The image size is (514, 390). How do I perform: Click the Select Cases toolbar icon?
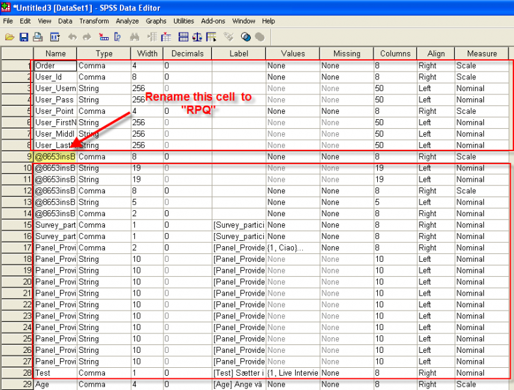pyautogui.click(x=212, y=37)
